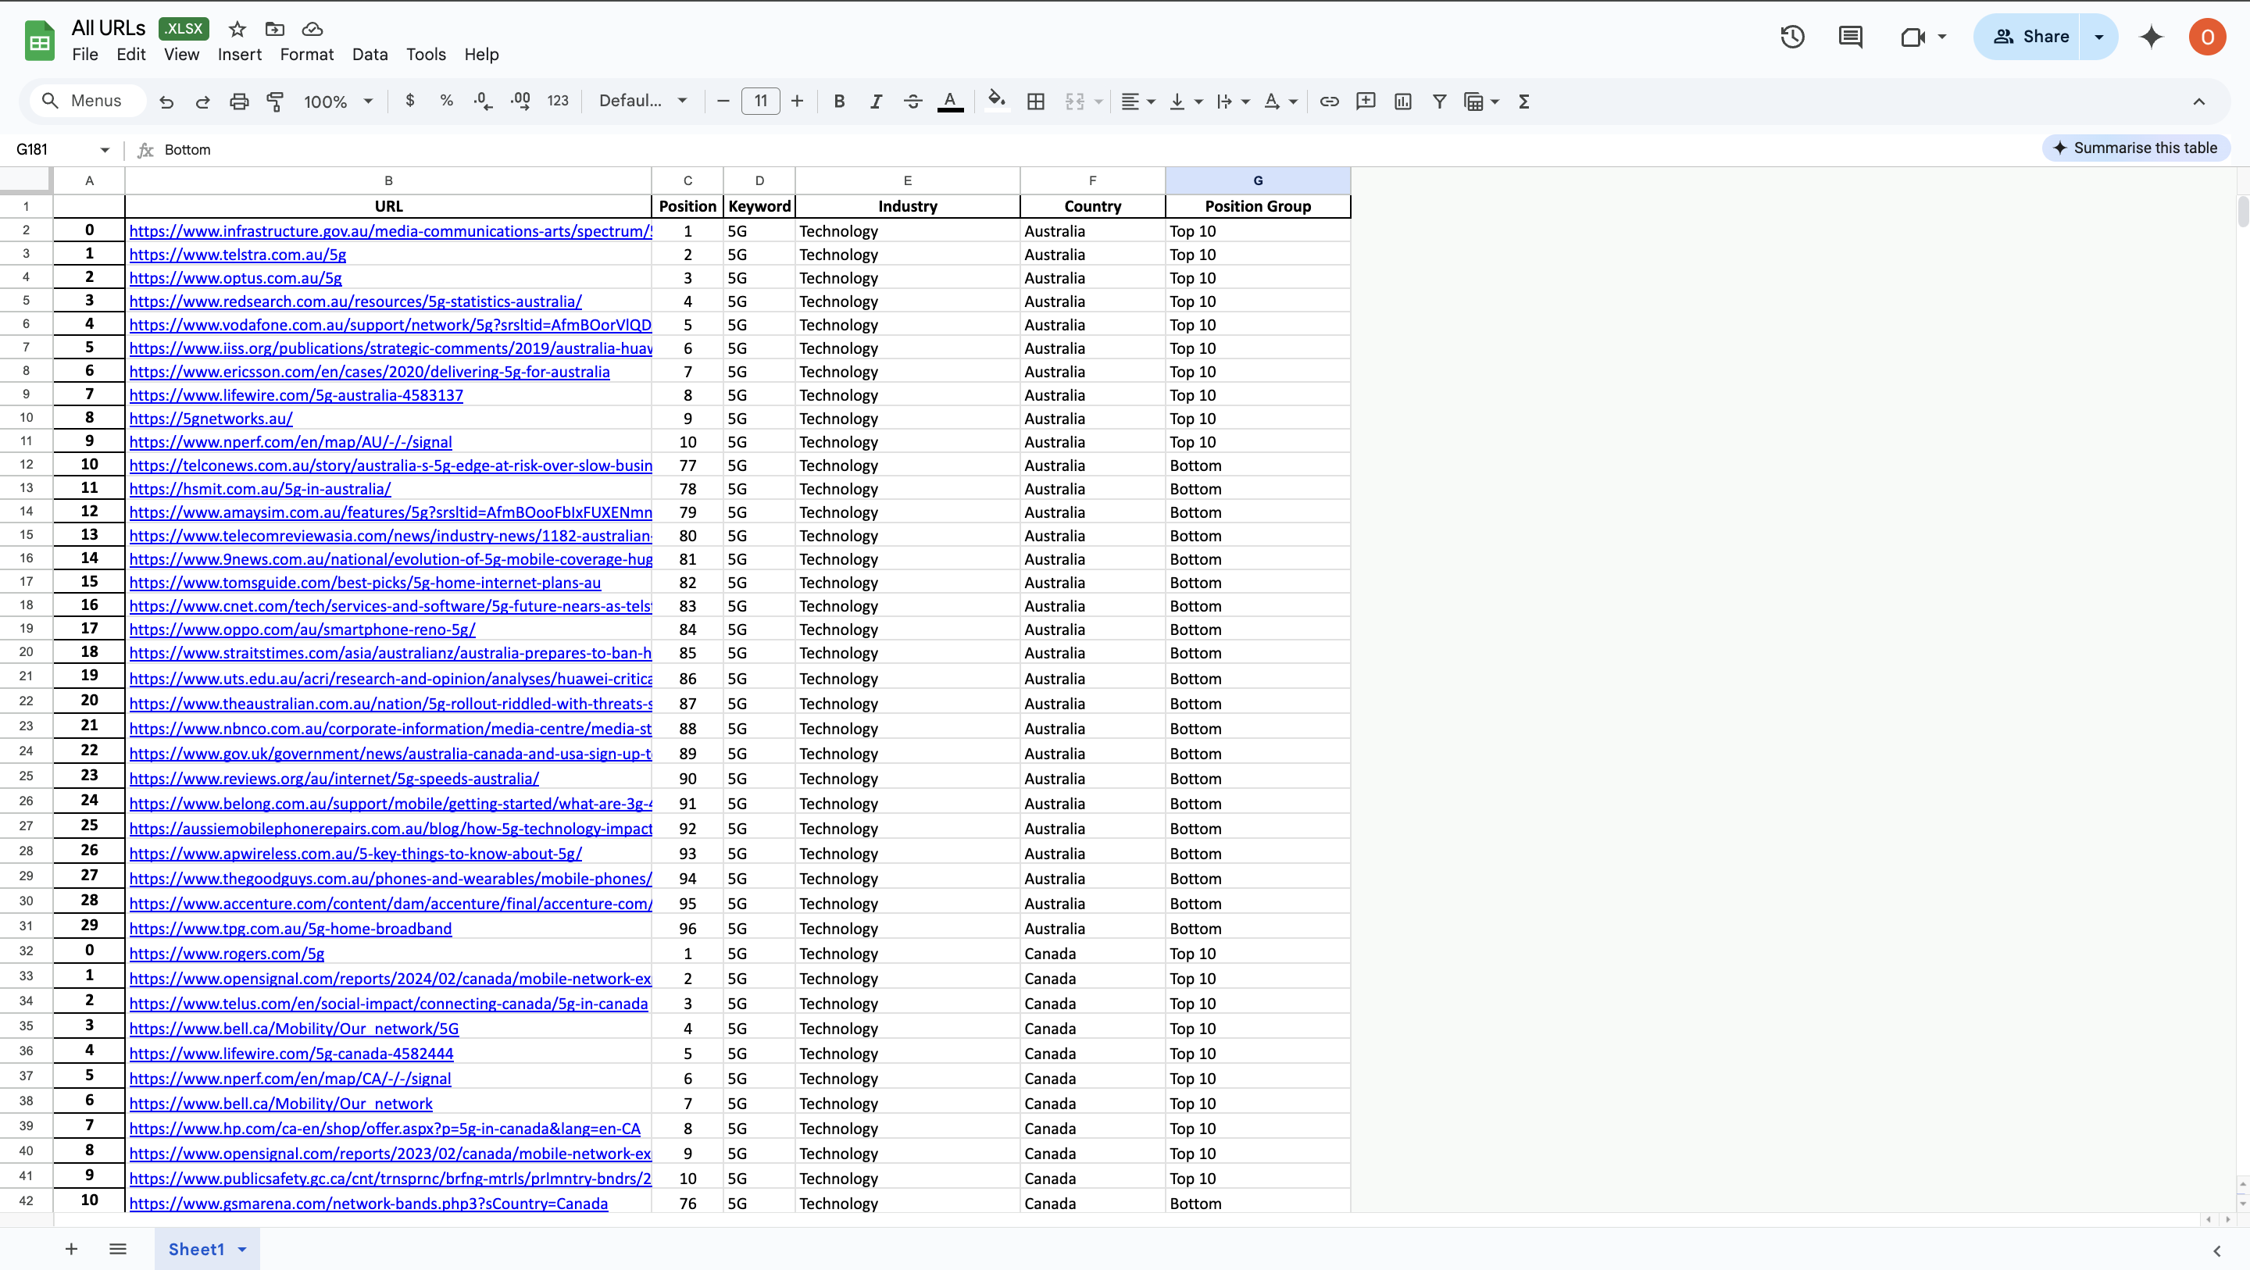Open the File menu
Viewport: 2250px width, 1270px height.
[84, 54]
